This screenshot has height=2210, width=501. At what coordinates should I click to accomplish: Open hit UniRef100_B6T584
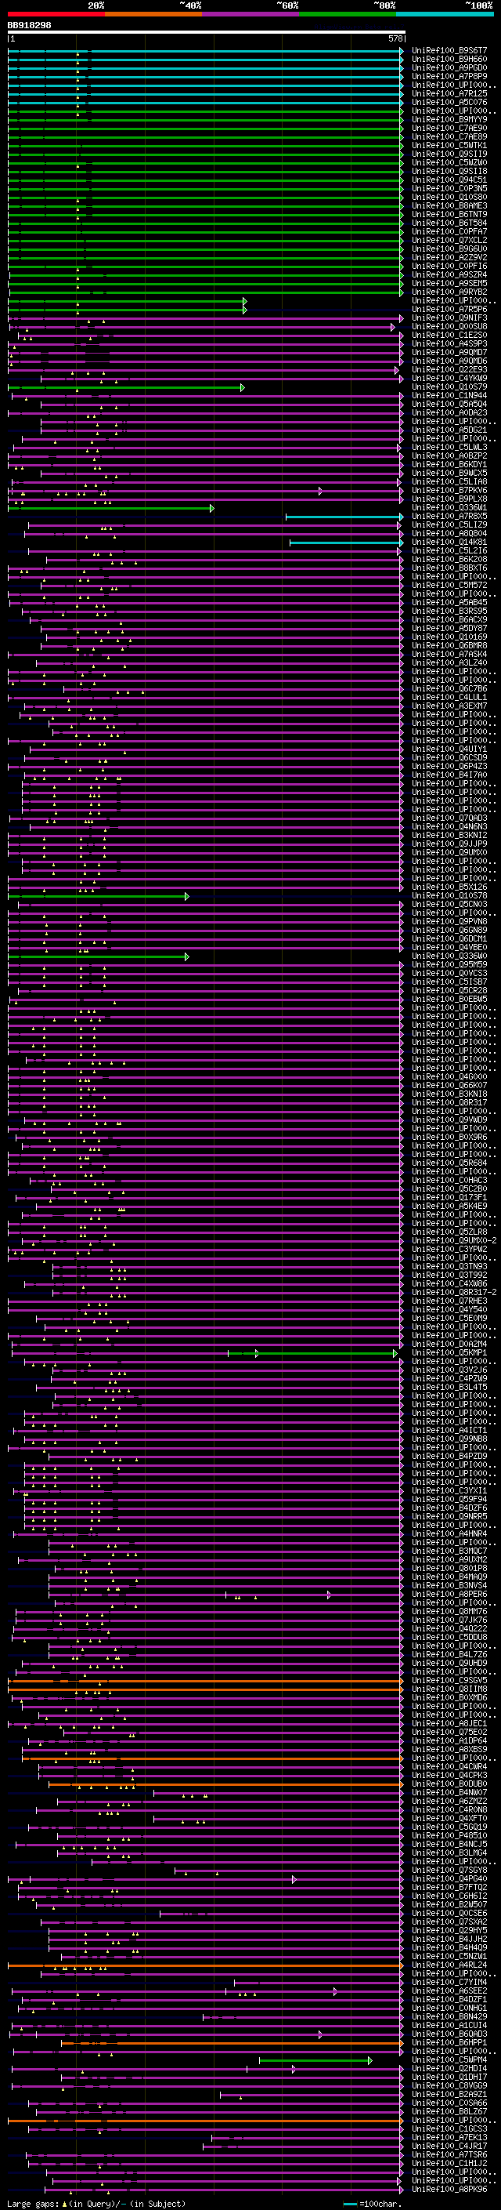pyautogui.click(x=449, y=223)
